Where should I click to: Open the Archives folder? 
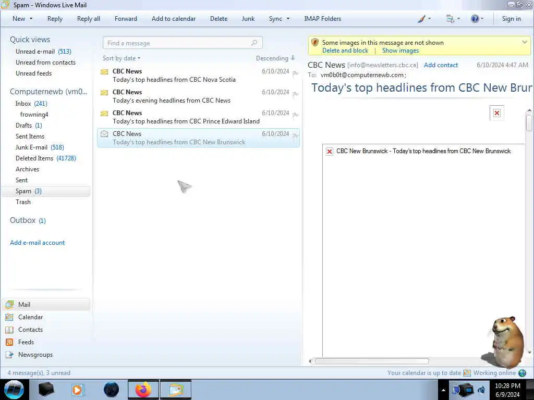(27, 169)
